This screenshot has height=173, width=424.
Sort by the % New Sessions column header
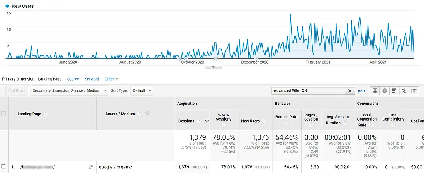pyautogui.click(x=224, y=117)
